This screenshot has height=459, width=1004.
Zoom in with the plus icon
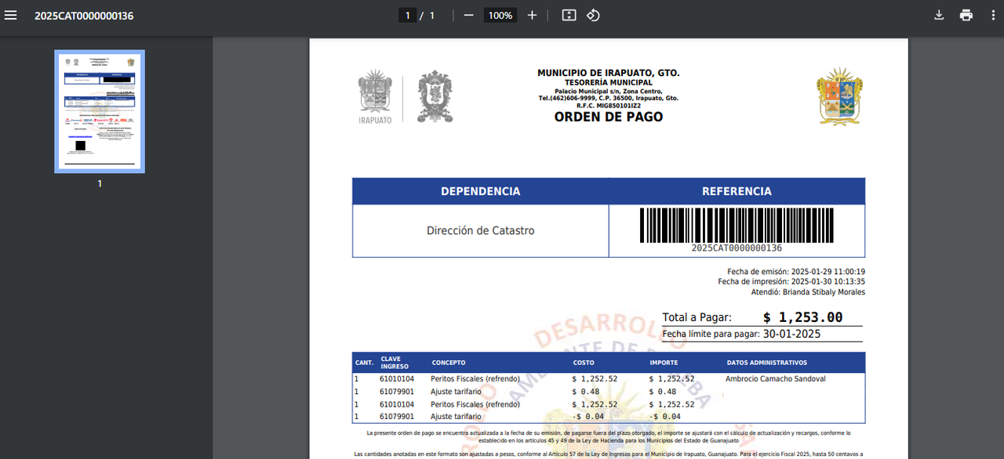(532, 15)
